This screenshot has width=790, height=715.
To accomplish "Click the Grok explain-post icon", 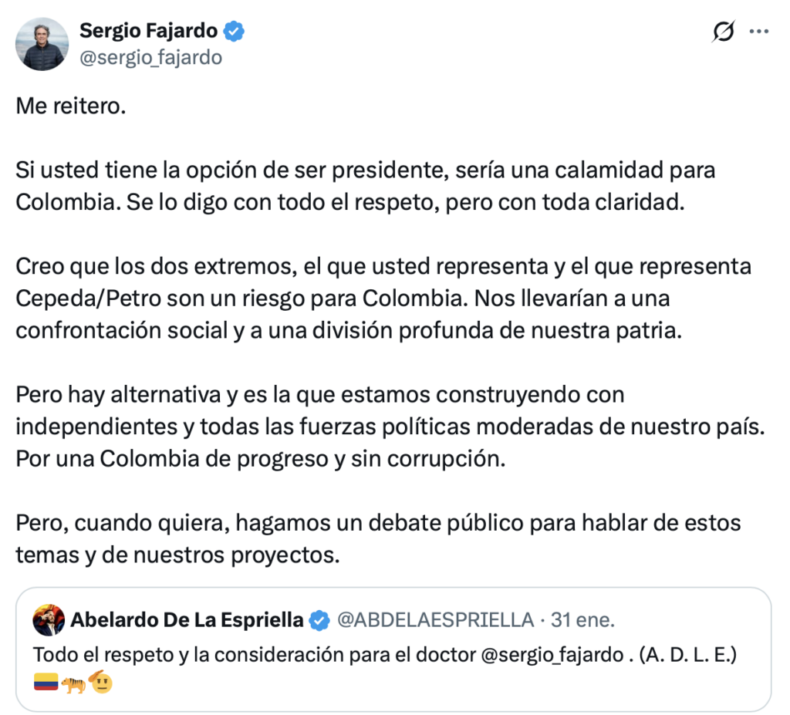I will click(724, 32).
